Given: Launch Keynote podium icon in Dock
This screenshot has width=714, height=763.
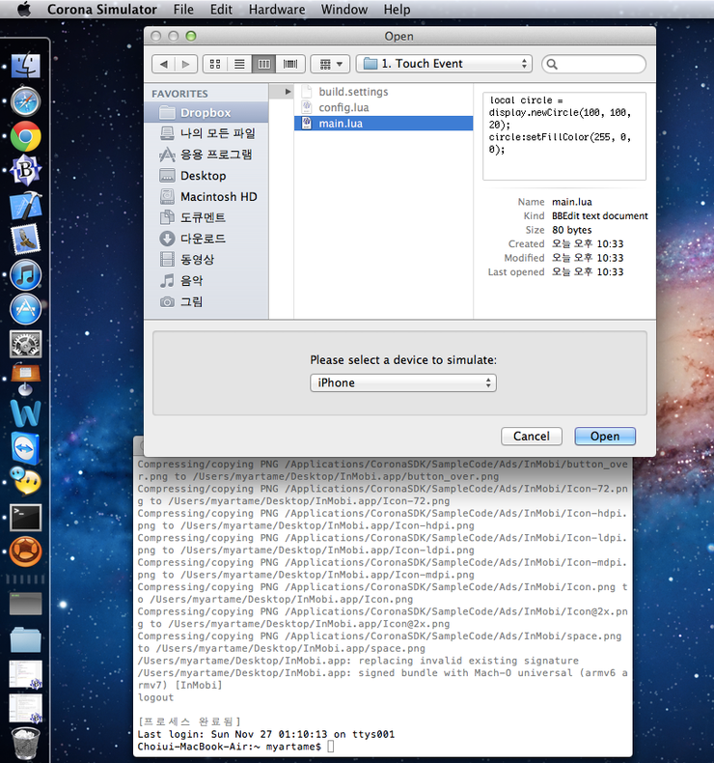Looking at the screenshot, I should point(25,379).
